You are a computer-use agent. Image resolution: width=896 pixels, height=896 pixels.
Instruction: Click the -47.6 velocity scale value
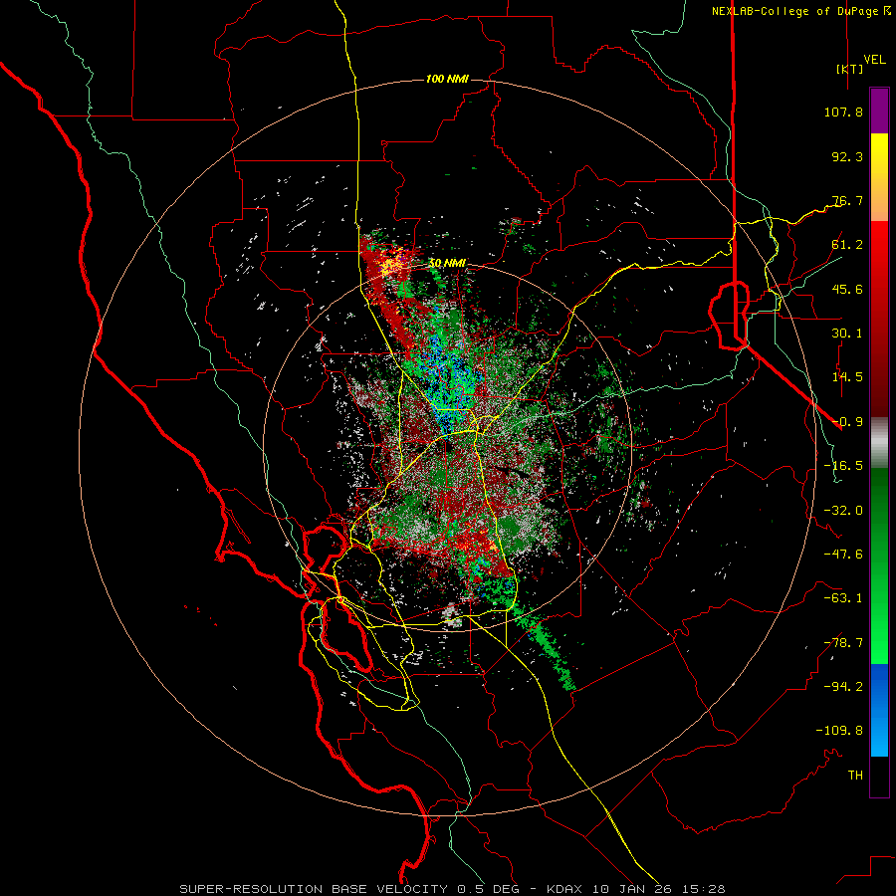[843, 555]
